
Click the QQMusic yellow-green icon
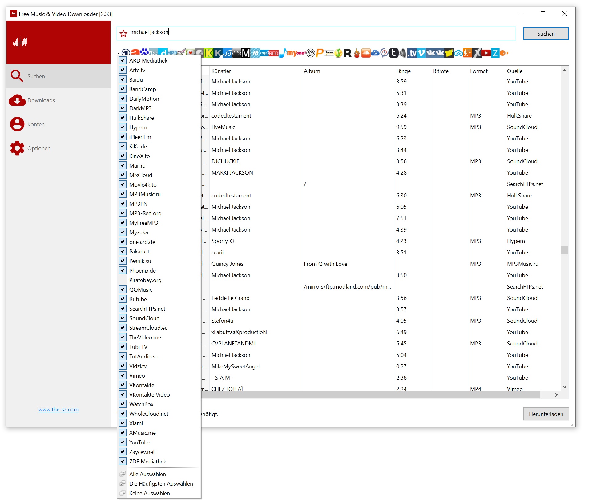click(338, 53)
